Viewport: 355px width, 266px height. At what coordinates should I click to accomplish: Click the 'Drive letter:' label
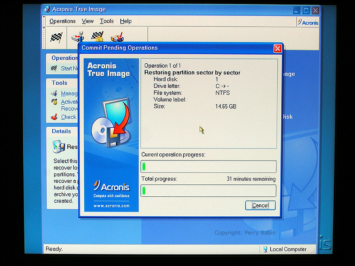[167, 86]
